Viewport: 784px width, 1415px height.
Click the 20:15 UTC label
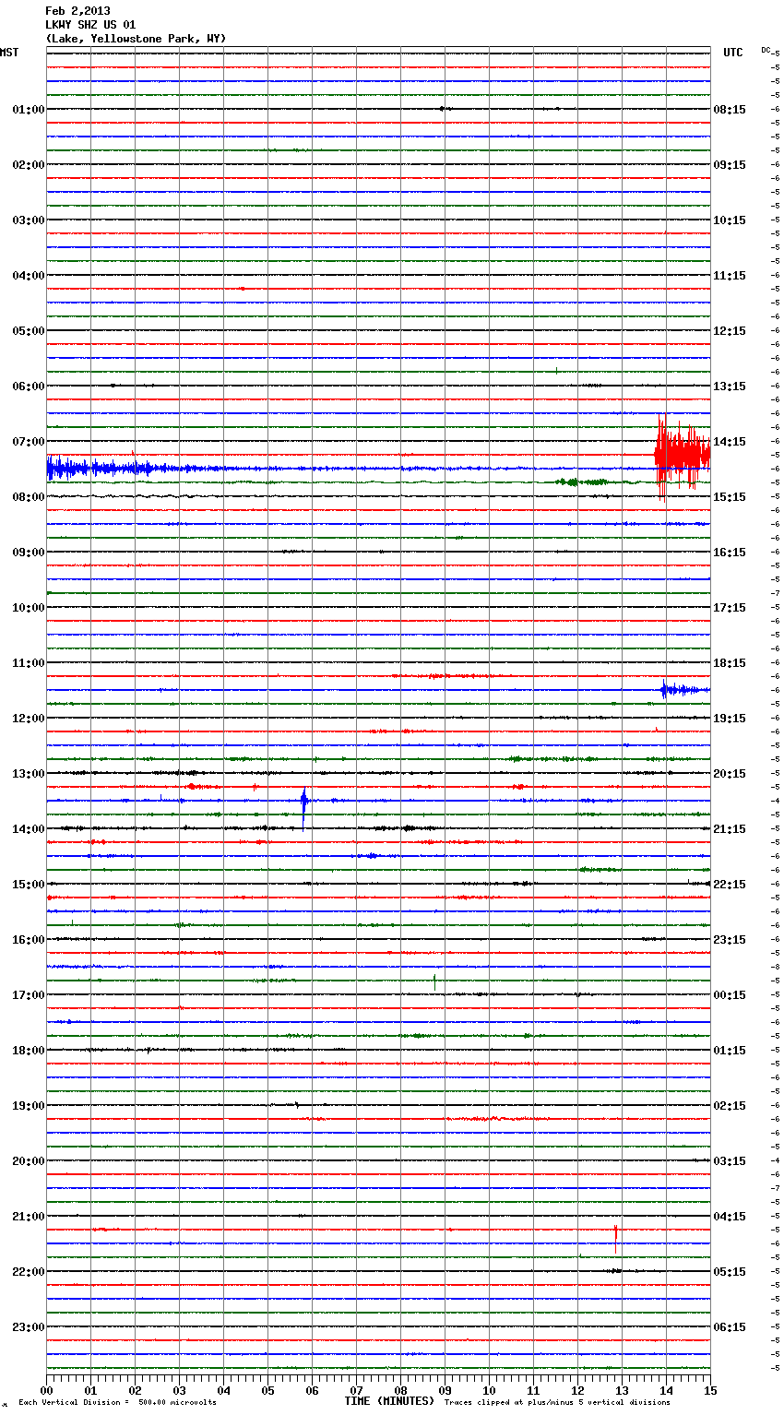[730, 774]
